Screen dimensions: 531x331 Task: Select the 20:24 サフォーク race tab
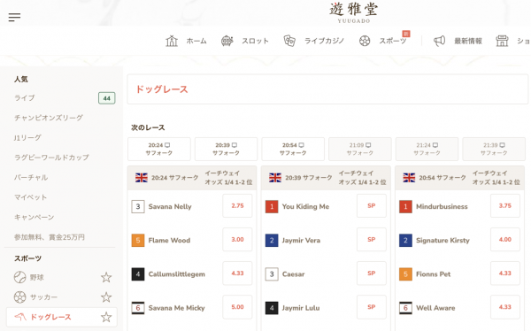pos(159,149)
